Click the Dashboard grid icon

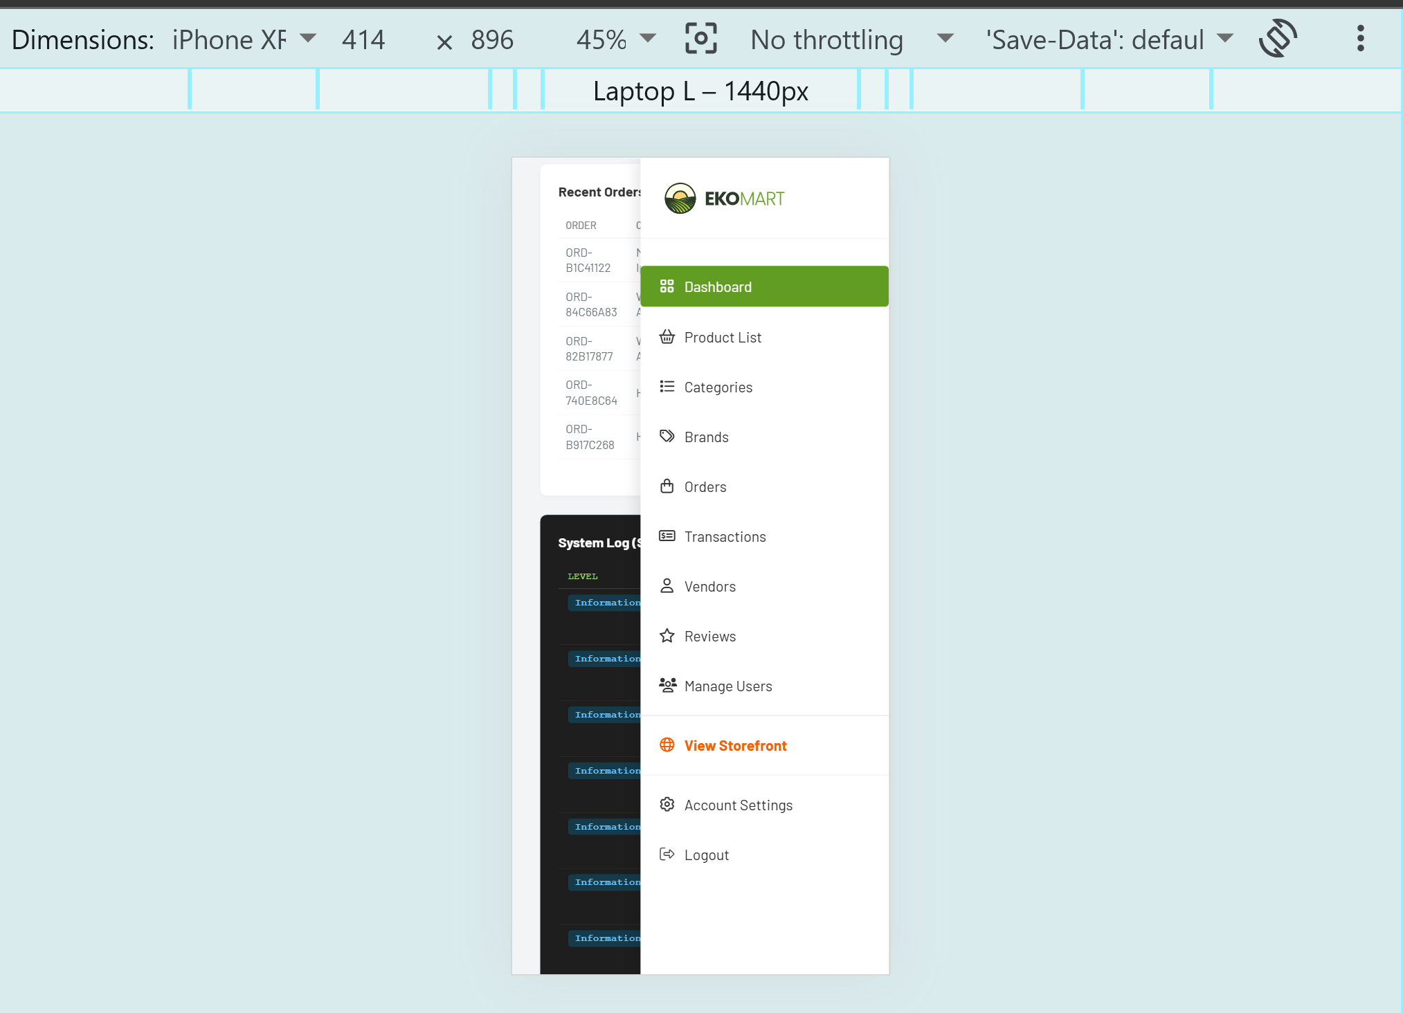coord(667,286)
